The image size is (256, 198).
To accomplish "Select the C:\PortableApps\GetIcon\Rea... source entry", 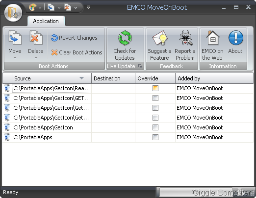I will click(51, 88).
